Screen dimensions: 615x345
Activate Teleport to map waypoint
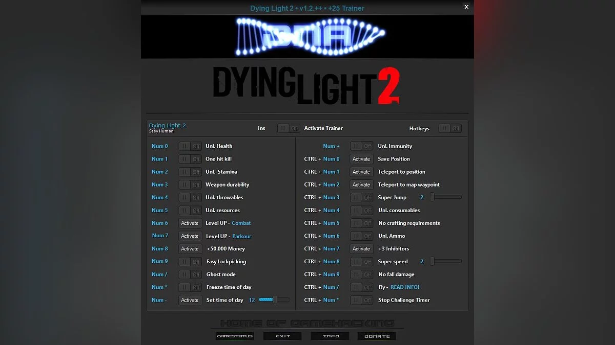click(x=361, y=185)
